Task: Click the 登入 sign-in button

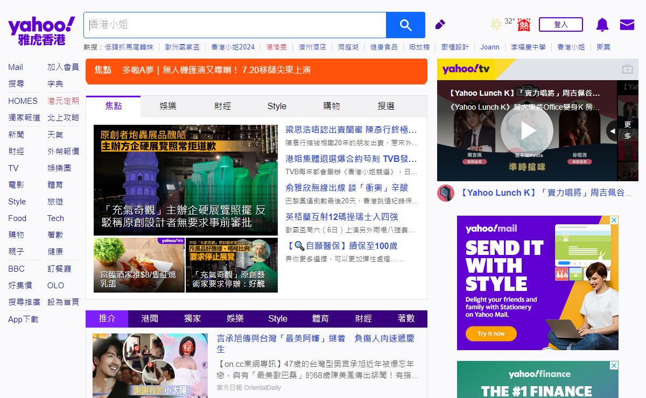Action: 561,25
